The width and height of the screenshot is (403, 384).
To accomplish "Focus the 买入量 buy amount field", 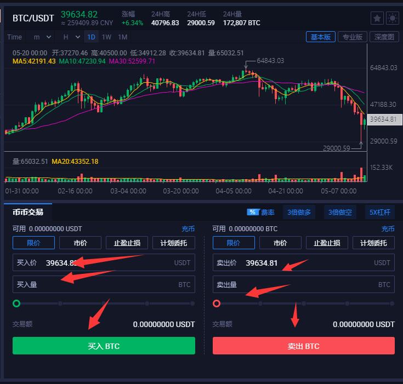I will pos(104,284).
